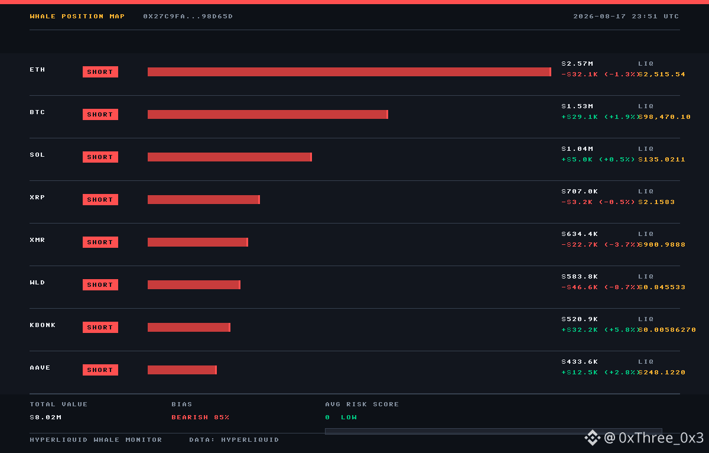This screenshot has height=453, width=709.
Task: Select the wallet address 0X27C9FA...98D65D
Action: click(x=188, y=17)
